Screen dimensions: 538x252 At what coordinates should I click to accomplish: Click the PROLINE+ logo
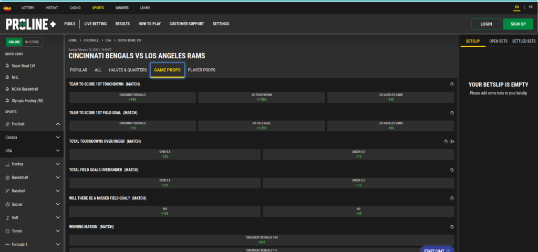pos(30,24)
